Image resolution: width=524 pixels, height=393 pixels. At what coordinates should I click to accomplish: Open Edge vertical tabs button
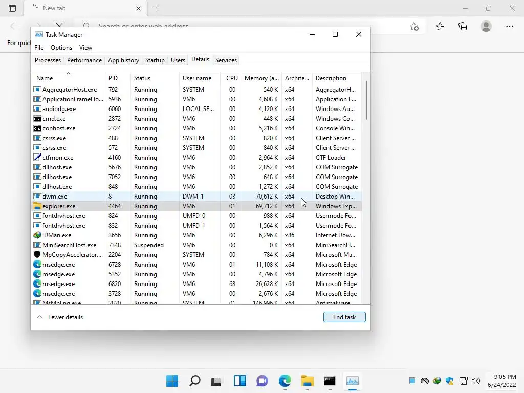tap(12, 8)
